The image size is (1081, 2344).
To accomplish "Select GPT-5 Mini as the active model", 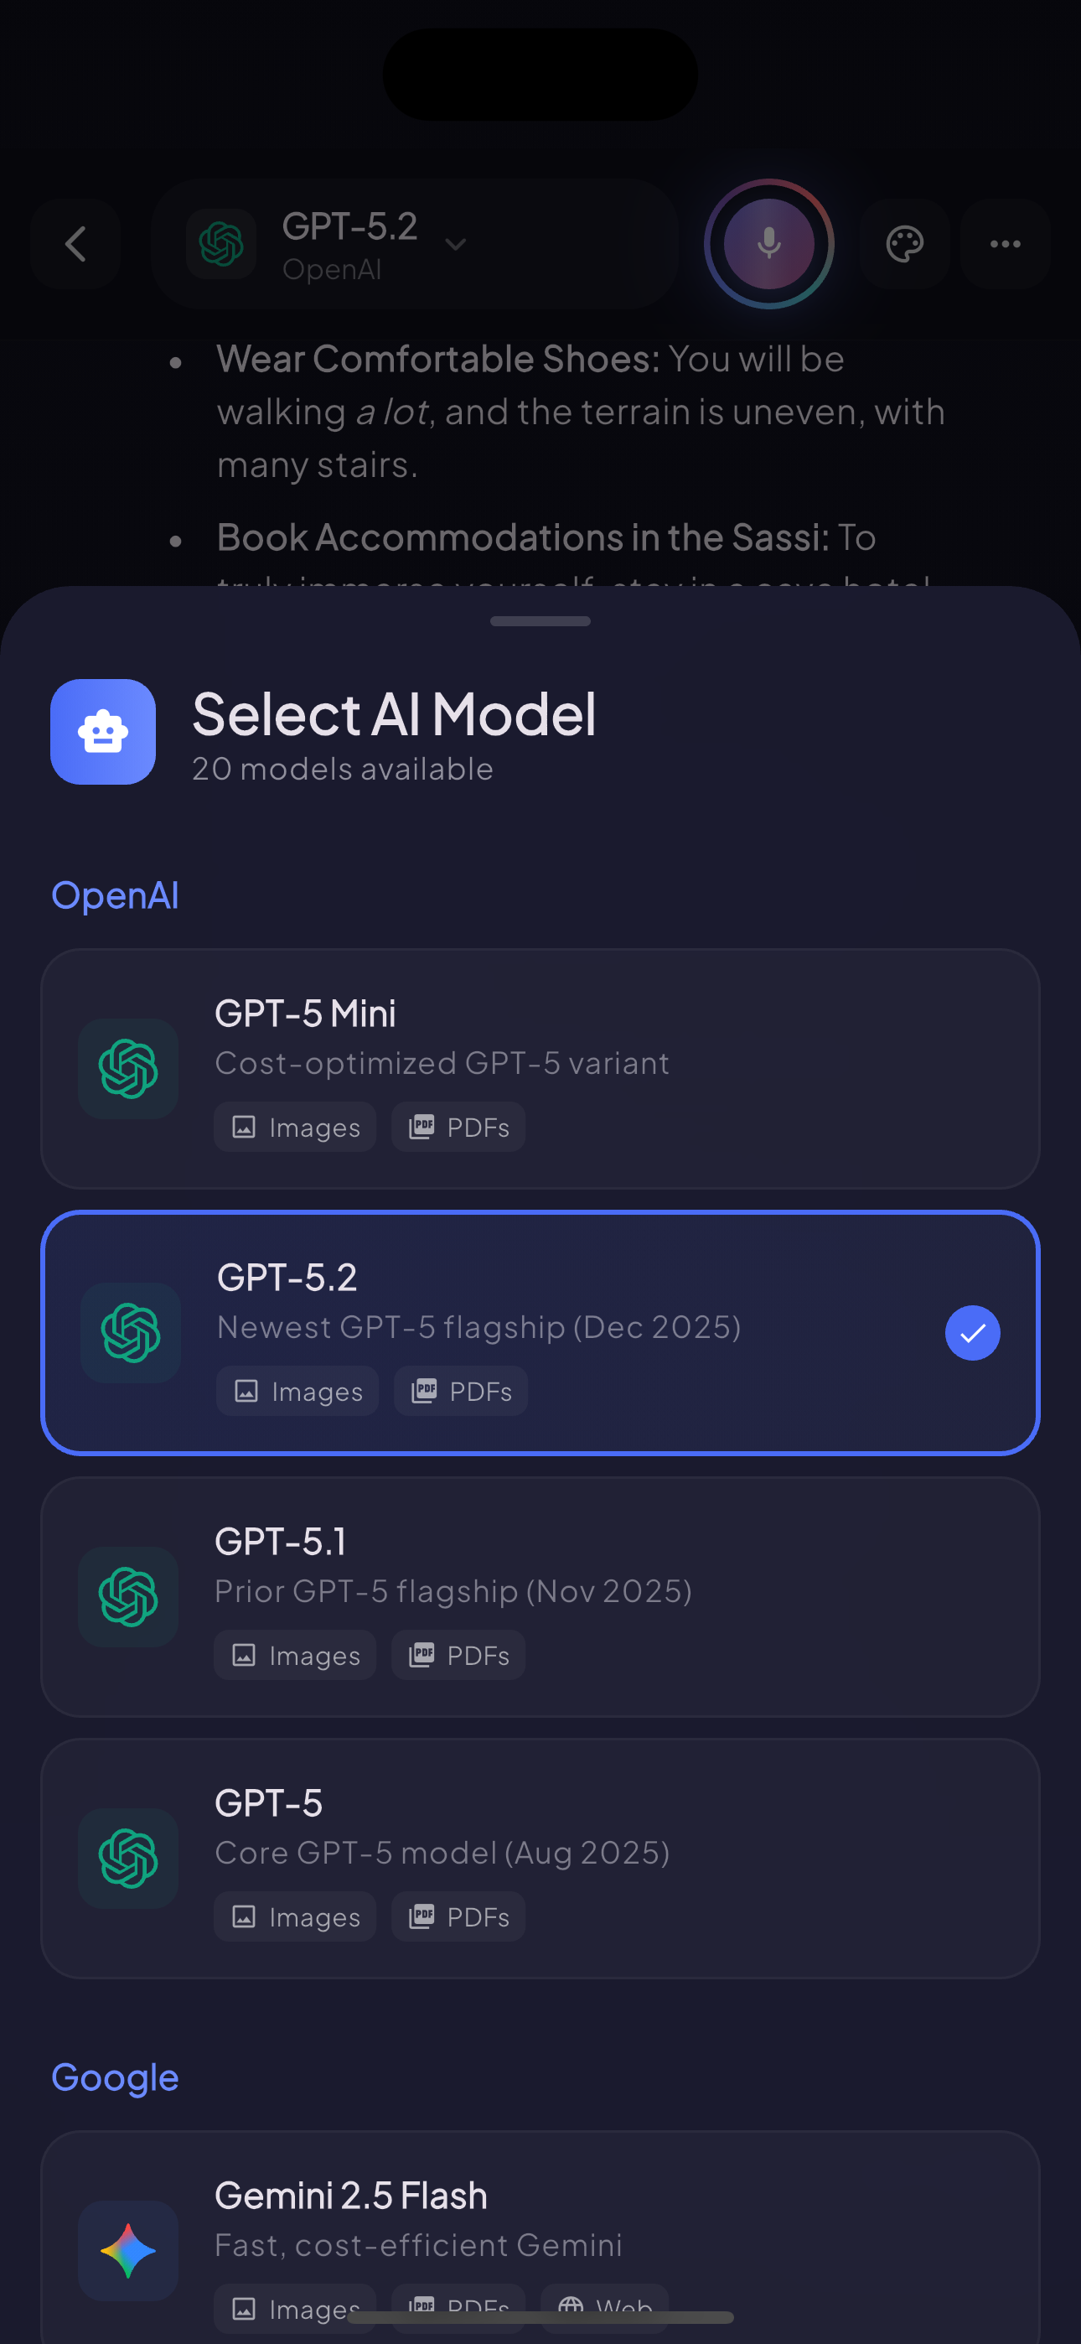I will [x=540, y=1069].
